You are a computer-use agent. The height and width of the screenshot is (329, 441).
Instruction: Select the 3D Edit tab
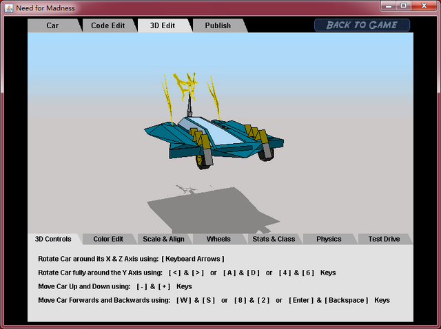coord(163,25)
